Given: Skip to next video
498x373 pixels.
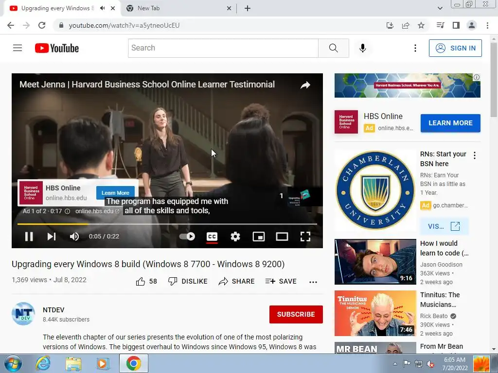Looking at the screenshot, I should coord(52,237).
